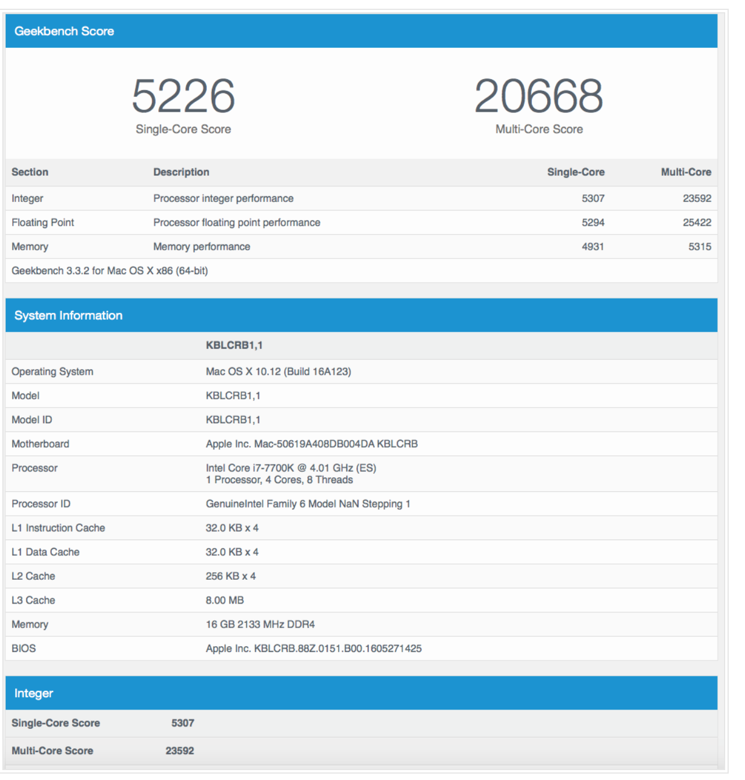Select Floating Point single-core value 5294

point(593,222)
